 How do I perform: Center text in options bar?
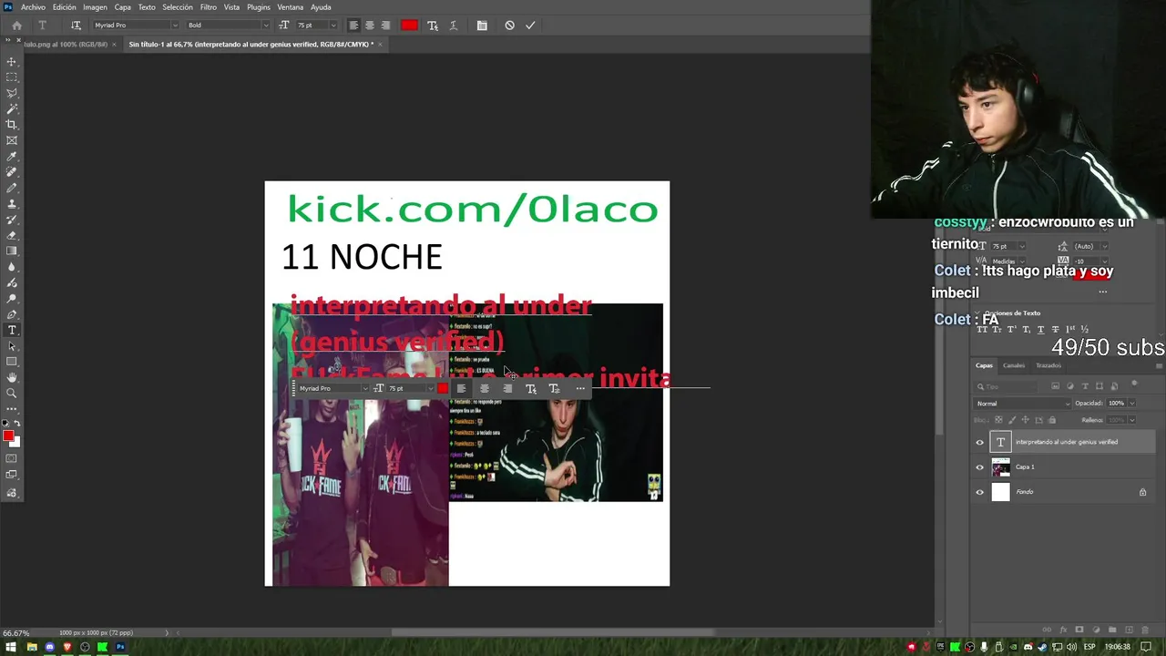click(370, 26)
